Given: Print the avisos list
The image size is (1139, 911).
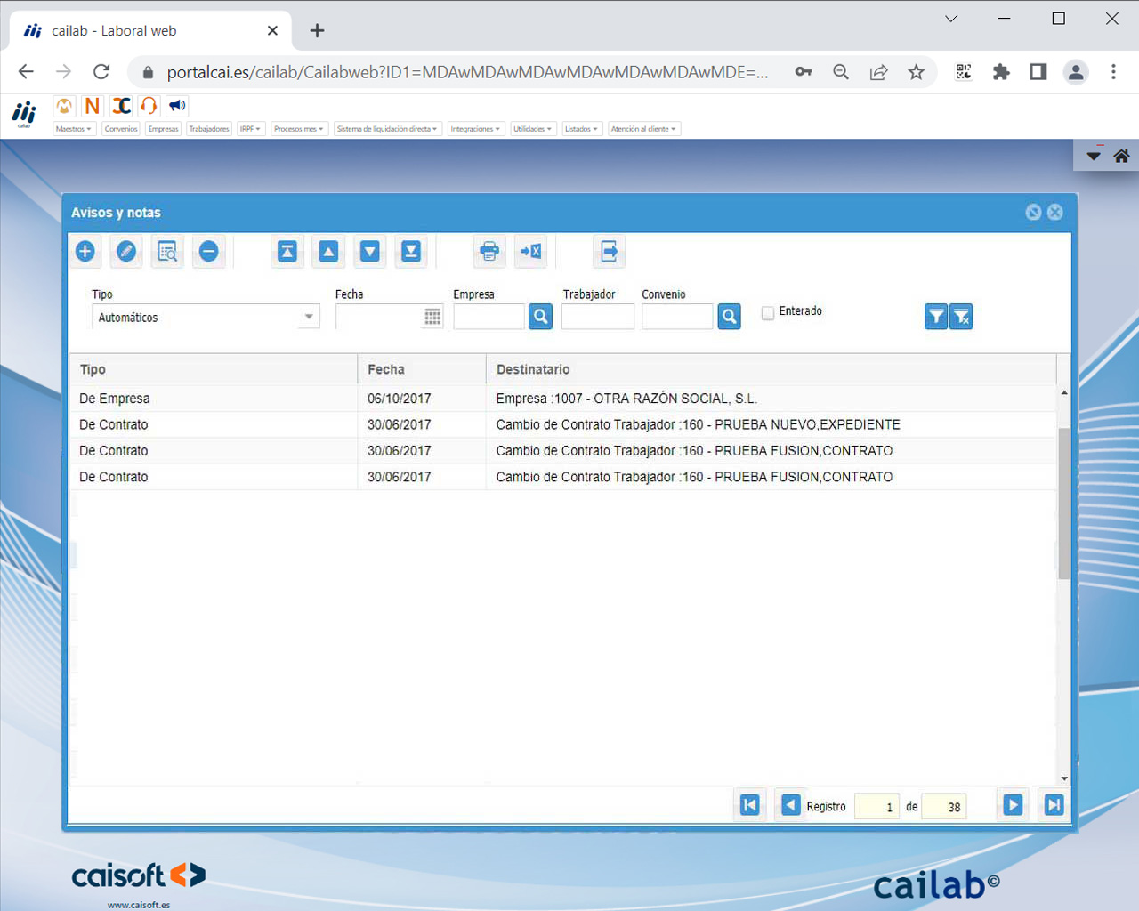Looking at the screenshot, I should click(489, 251).
